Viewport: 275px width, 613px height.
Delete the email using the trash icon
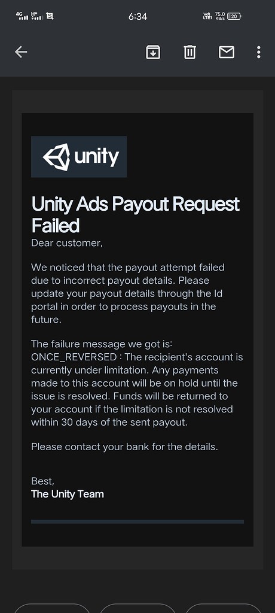point(190,52)
